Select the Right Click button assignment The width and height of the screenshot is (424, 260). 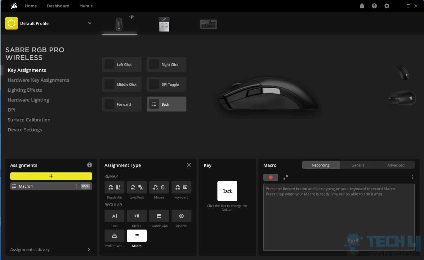[167, 64]
